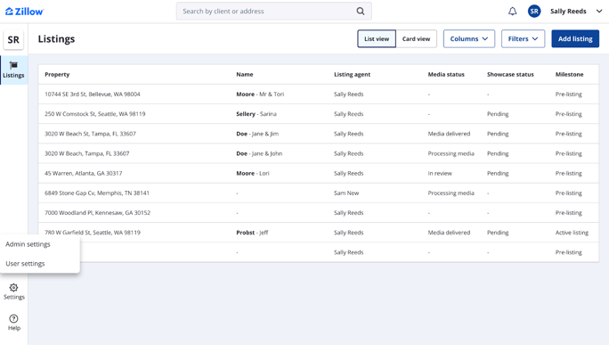
Task: Sort by the Listing agent column header
Action: pos(353,74)
